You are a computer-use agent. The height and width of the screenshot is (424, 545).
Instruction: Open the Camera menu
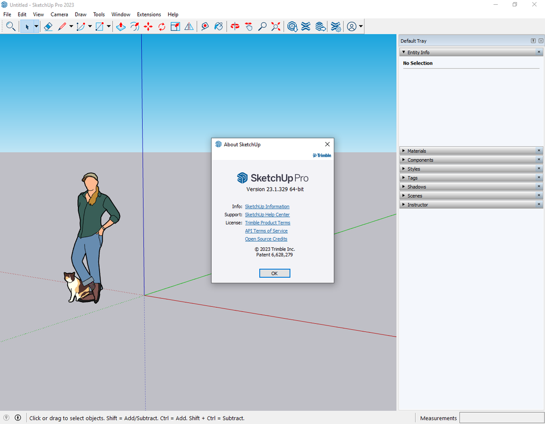[59, 14]
